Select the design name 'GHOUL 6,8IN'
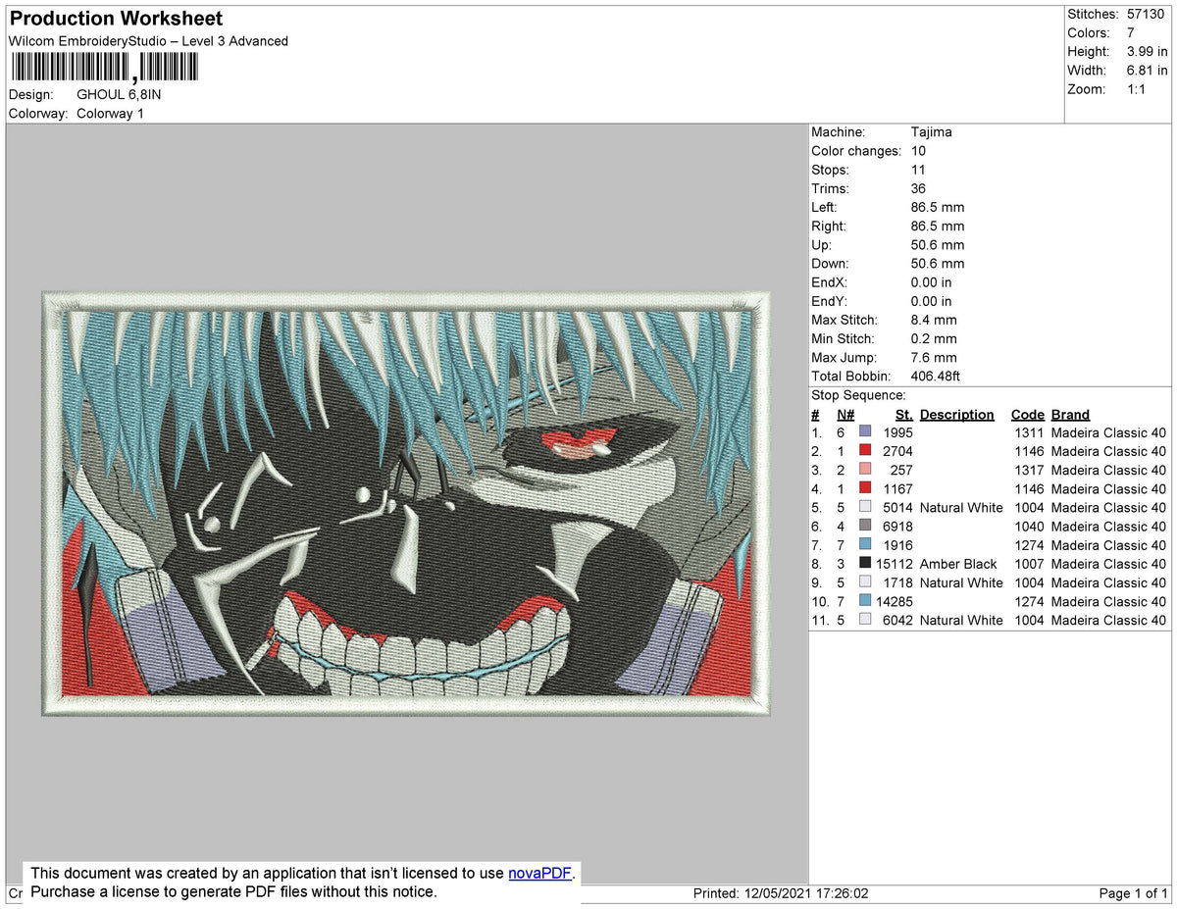The image size is (1177, 909). click(x=119, y=94)
